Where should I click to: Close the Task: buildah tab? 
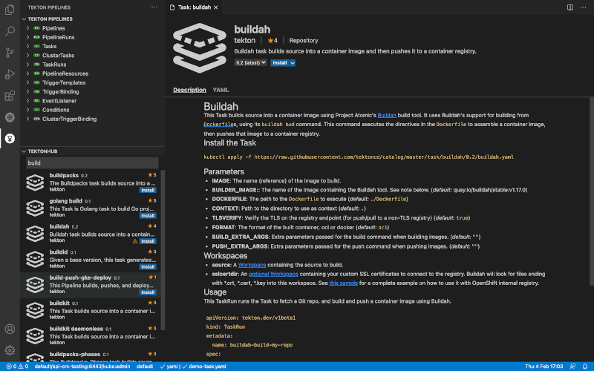[x=216, y=7]
